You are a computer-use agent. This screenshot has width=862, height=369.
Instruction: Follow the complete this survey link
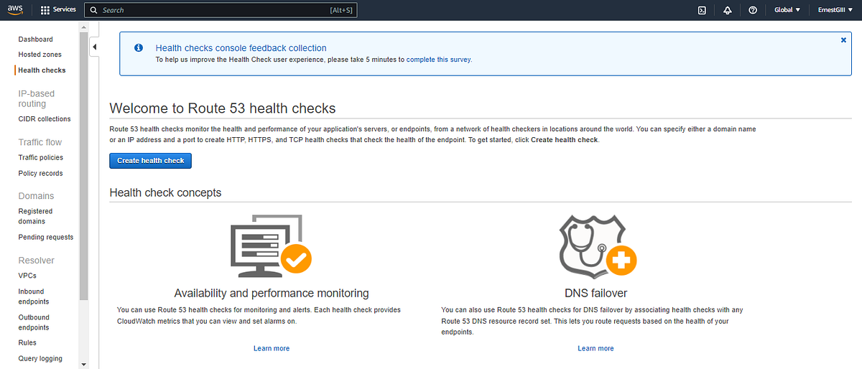[x=440, y=60]
